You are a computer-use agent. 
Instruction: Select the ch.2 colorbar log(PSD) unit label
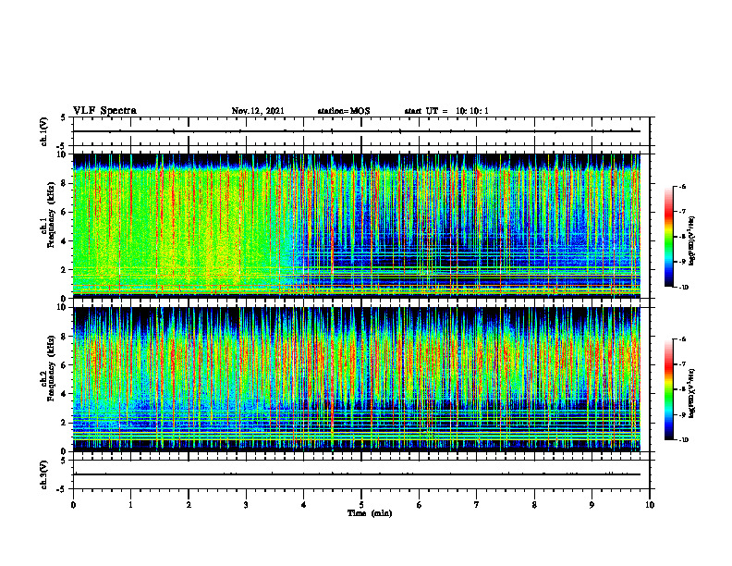point(692,394)
